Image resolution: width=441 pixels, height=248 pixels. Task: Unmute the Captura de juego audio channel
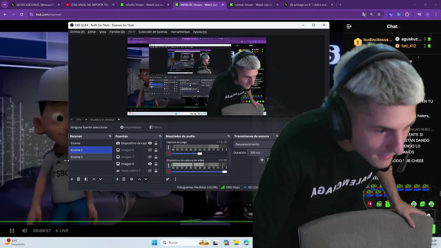tap(168, 154)
